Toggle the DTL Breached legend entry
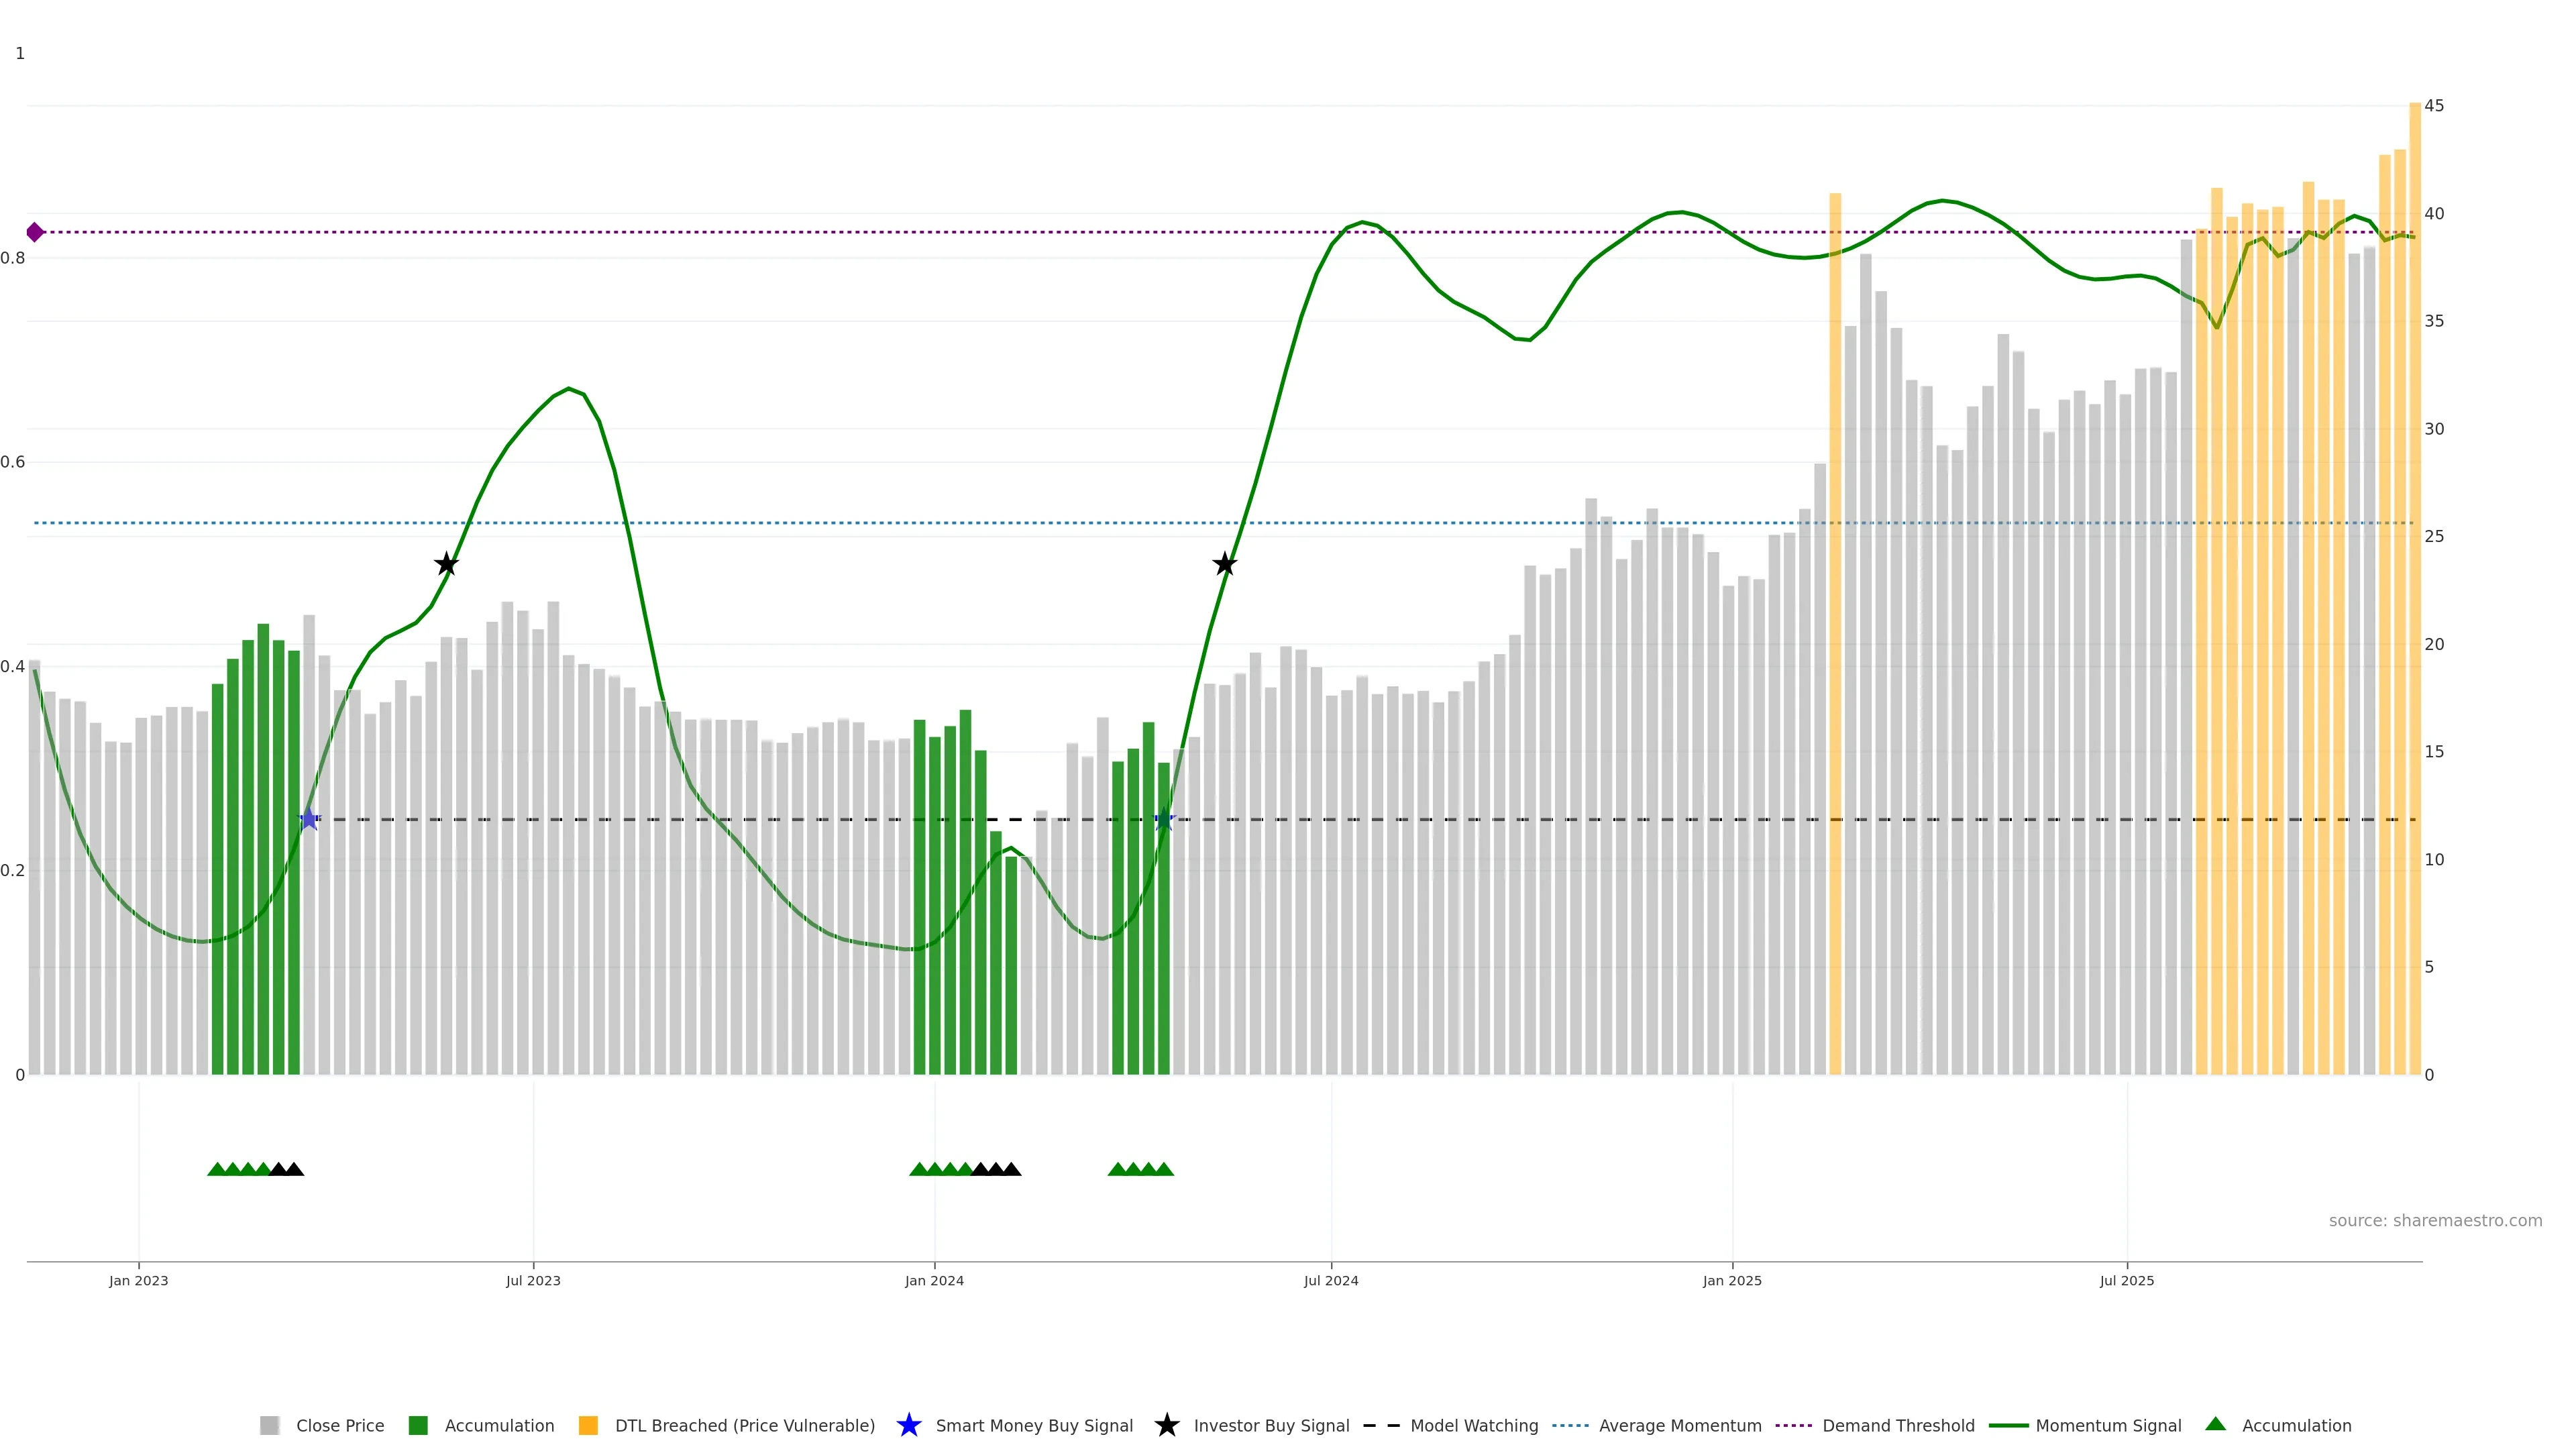This screenshot has width=2576, height=1449. [744, 1425]
